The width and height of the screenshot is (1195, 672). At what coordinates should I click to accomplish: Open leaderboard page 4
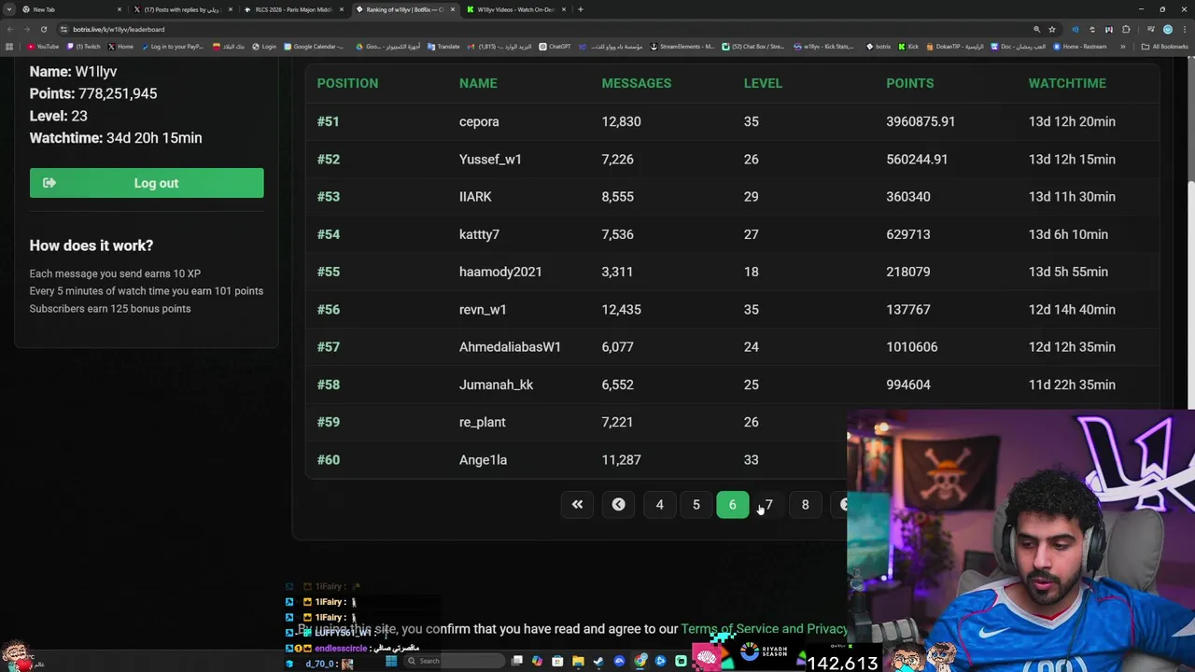(x=659, y=505)
